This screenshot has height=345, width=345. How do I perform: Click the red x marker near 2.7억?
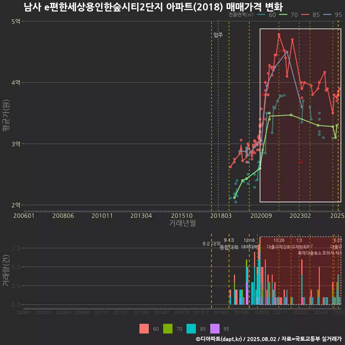[x=302, y=162]
